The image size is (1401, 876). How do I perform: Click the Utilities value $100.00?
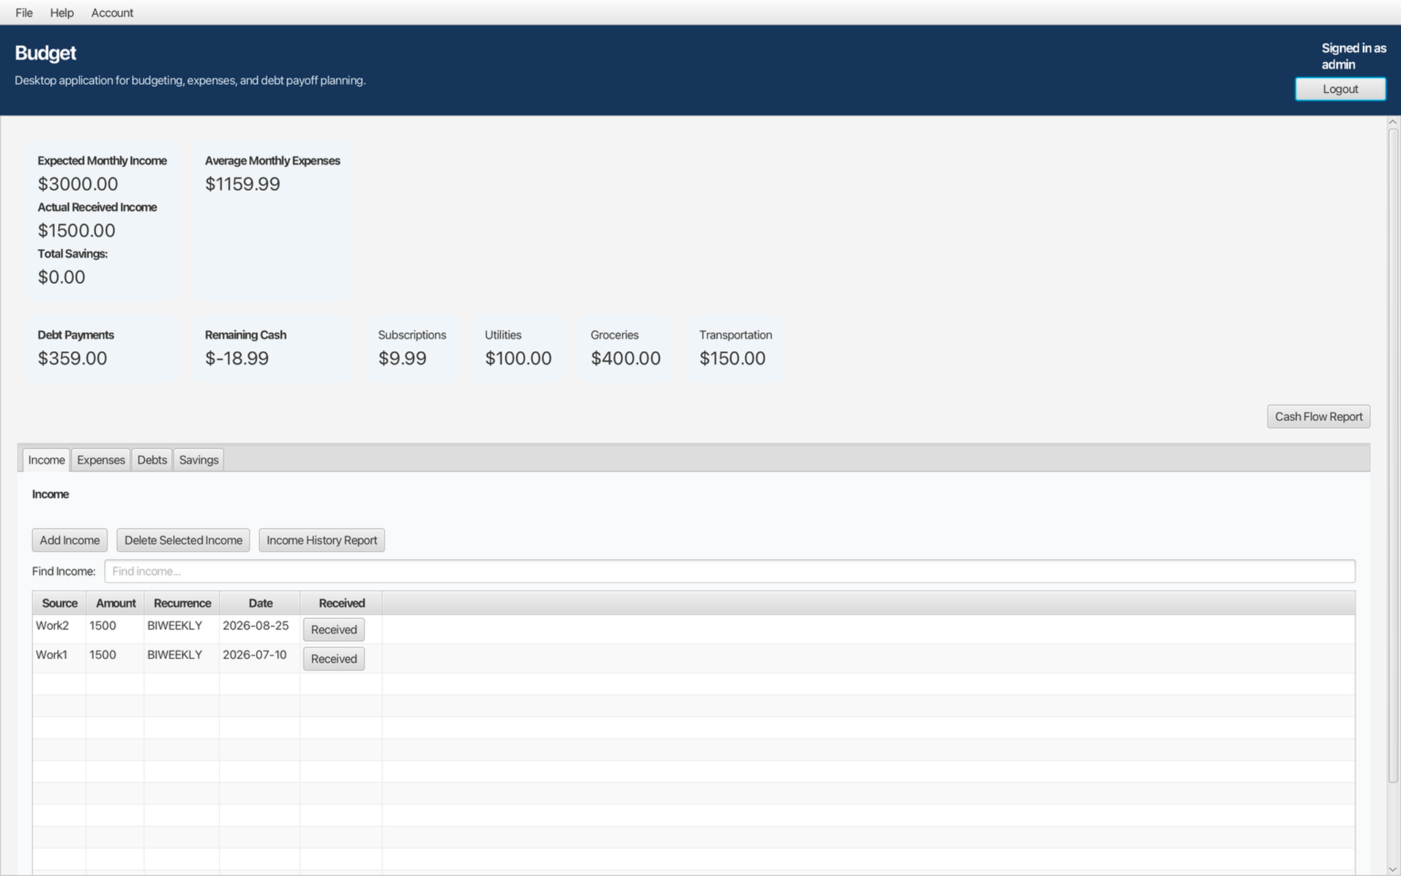[x=518, y=359]
